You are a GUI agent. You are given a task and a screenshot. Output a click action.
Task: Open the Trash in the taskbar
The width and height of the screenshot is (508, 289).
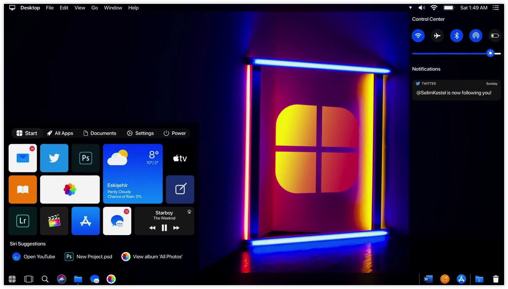click(x=495, y=279)
